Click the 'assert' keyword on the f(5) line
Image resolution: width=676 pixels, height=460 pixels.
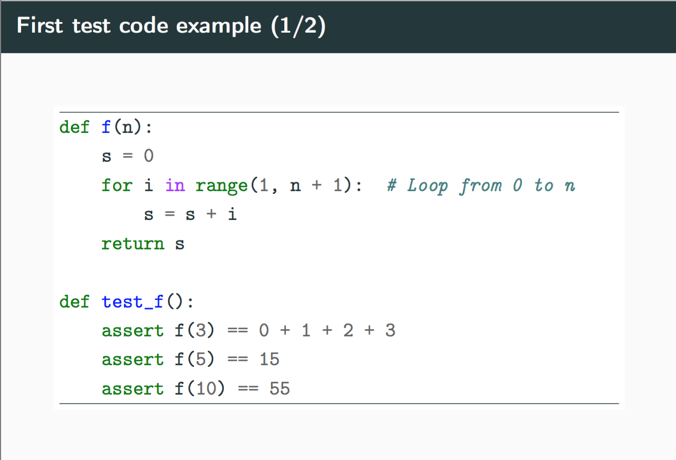pos(132,360)
